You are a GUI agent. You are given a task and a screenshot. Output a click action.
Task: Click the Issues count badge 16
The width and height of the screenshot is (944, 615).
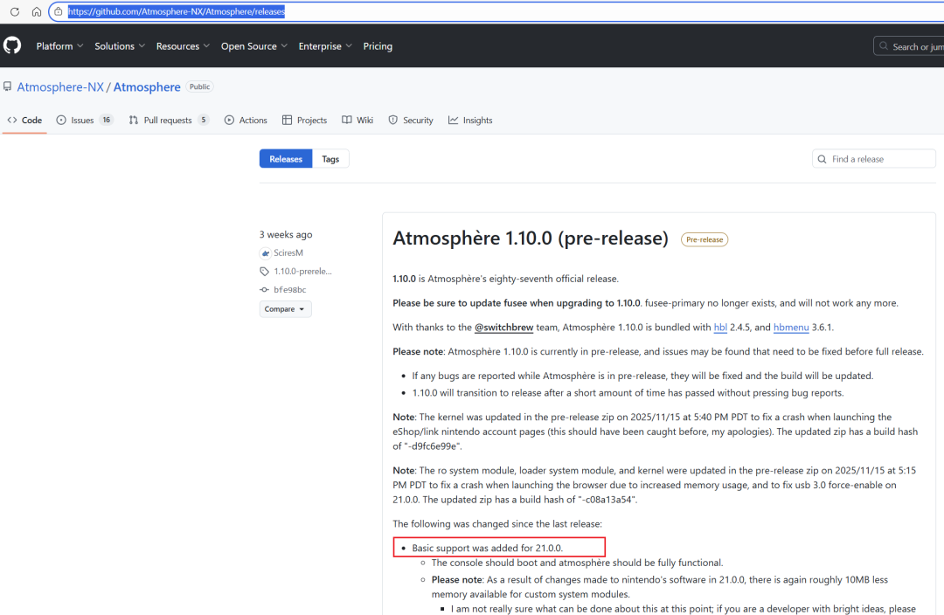(x=107, y=120)
